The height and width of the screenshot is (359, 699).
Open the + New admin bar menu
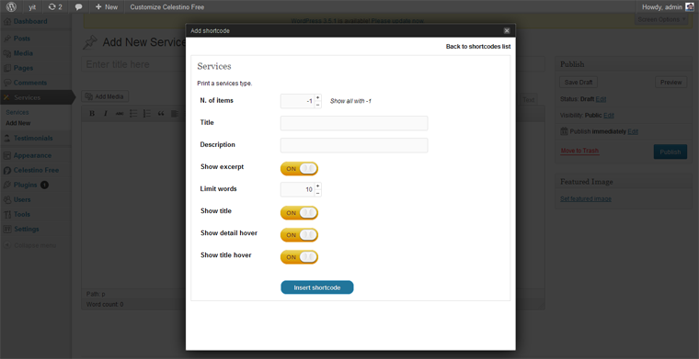point(106,7)
